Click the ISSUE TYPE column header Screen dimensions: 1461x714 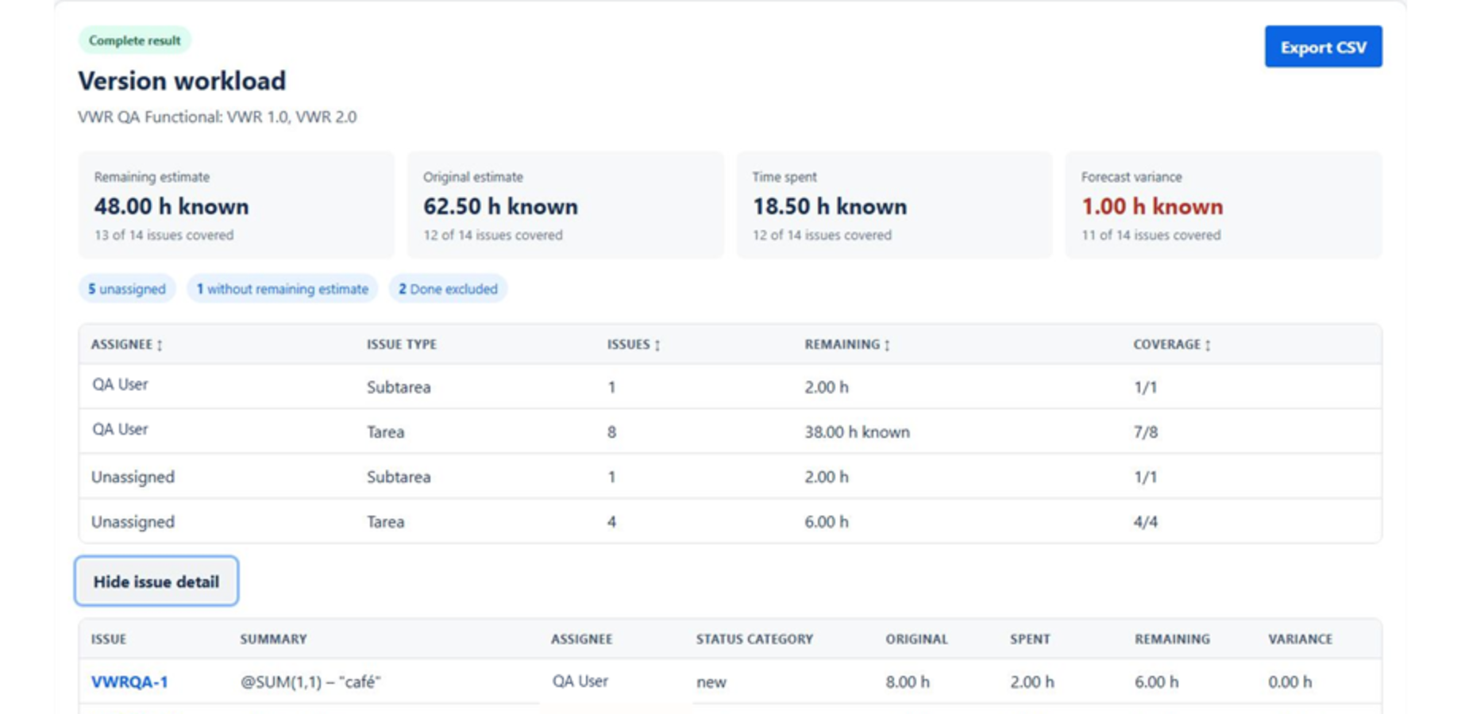pyautogui.click(x=402, y=344)
